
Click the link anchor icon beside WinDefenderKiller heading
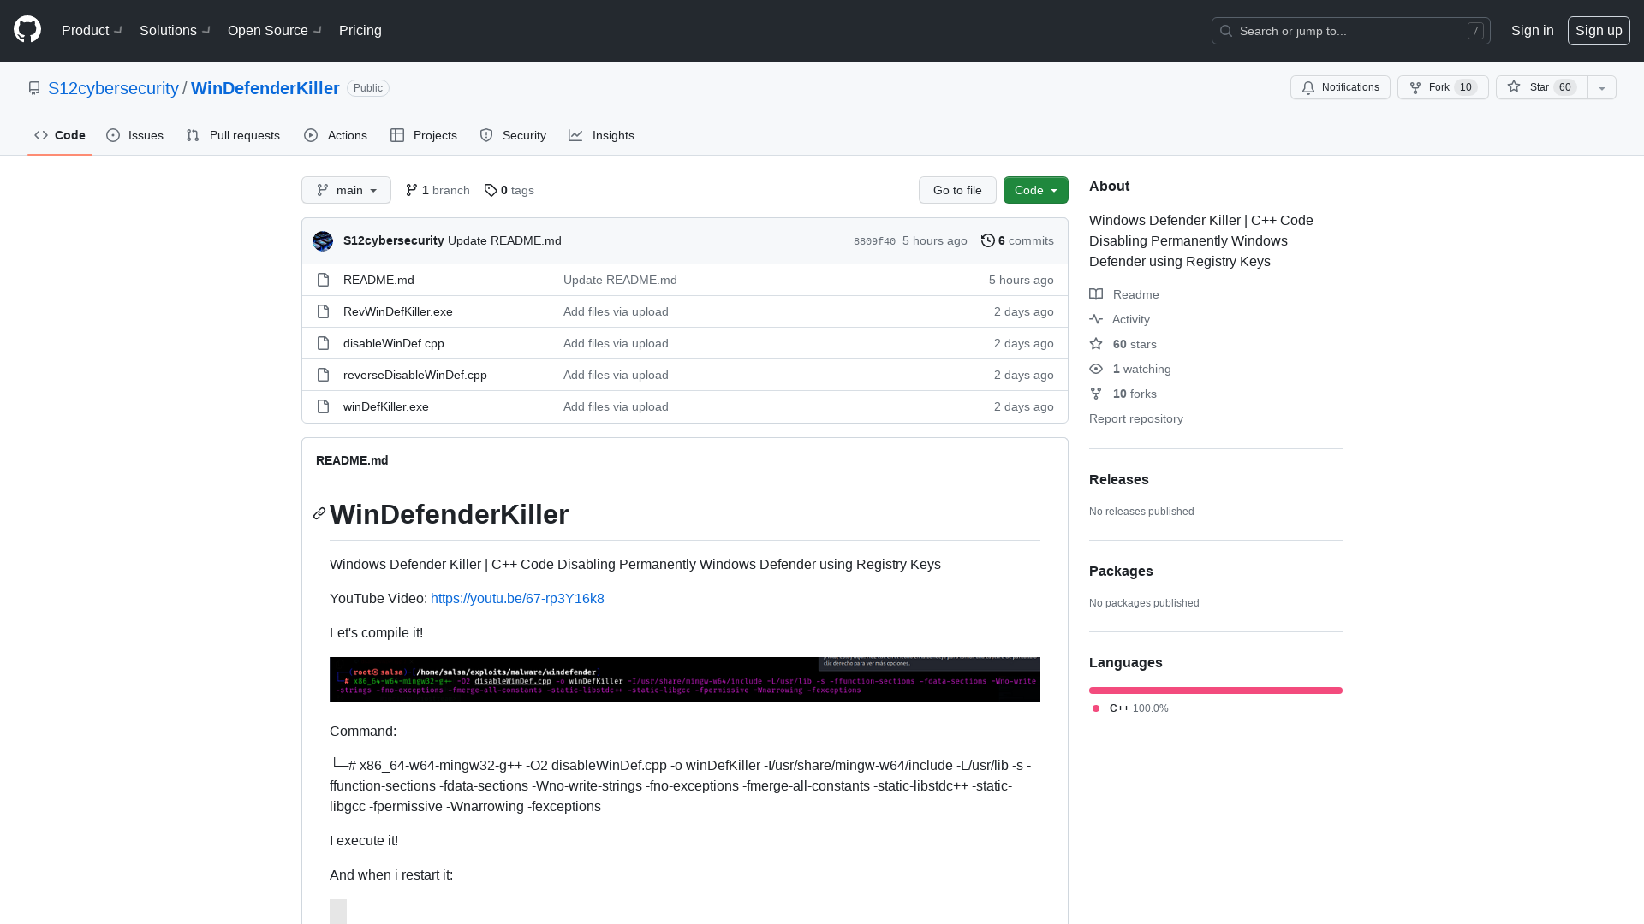(x=319, y=513)
